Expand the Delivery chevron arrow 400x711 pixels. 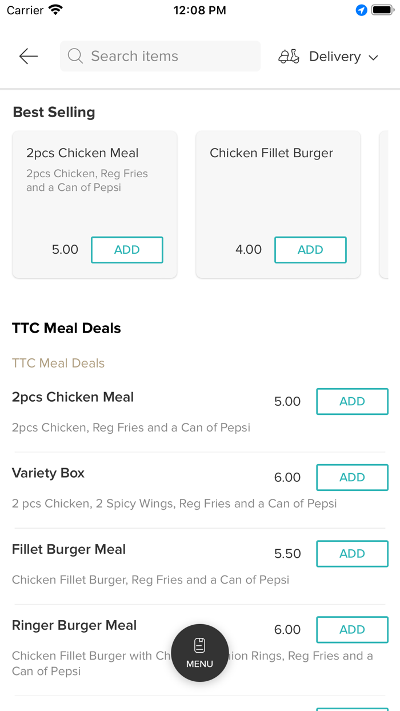pyautogui.click(x=373, y=57)
